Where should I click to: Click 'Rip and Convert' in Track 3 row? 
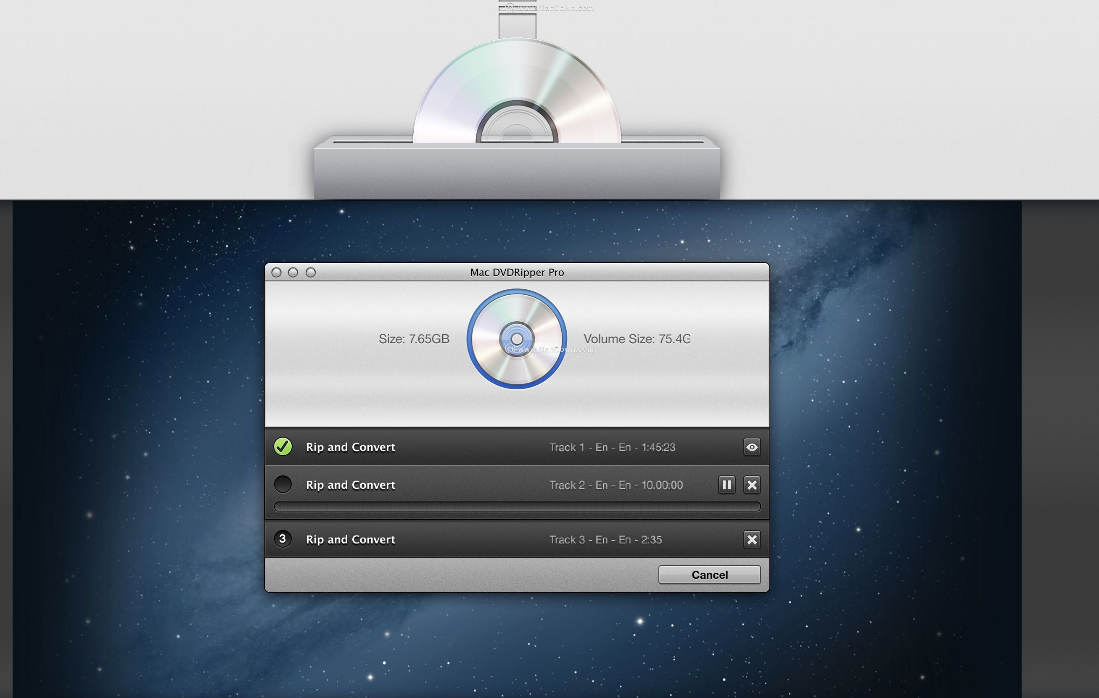[351, 539]
